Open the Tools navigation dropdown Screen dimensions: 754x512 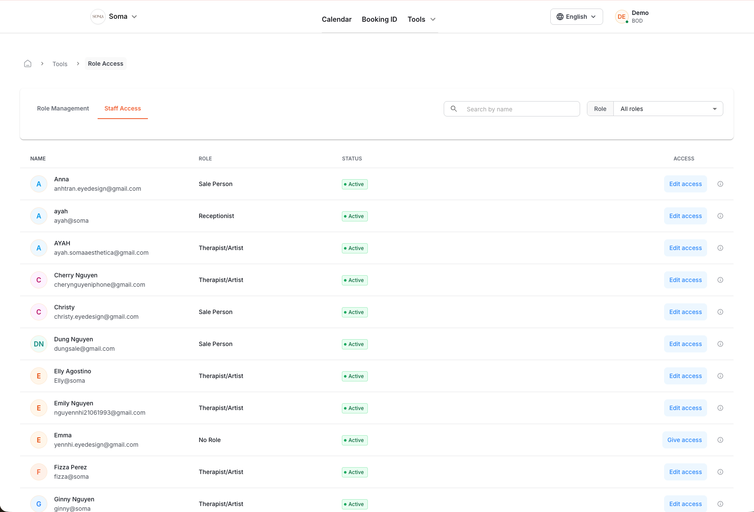[421, 19]
